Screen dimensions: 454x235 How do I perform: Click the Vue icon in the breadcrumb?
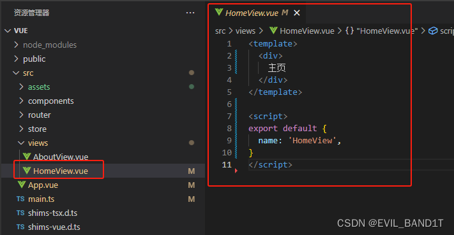click(273, 31)
